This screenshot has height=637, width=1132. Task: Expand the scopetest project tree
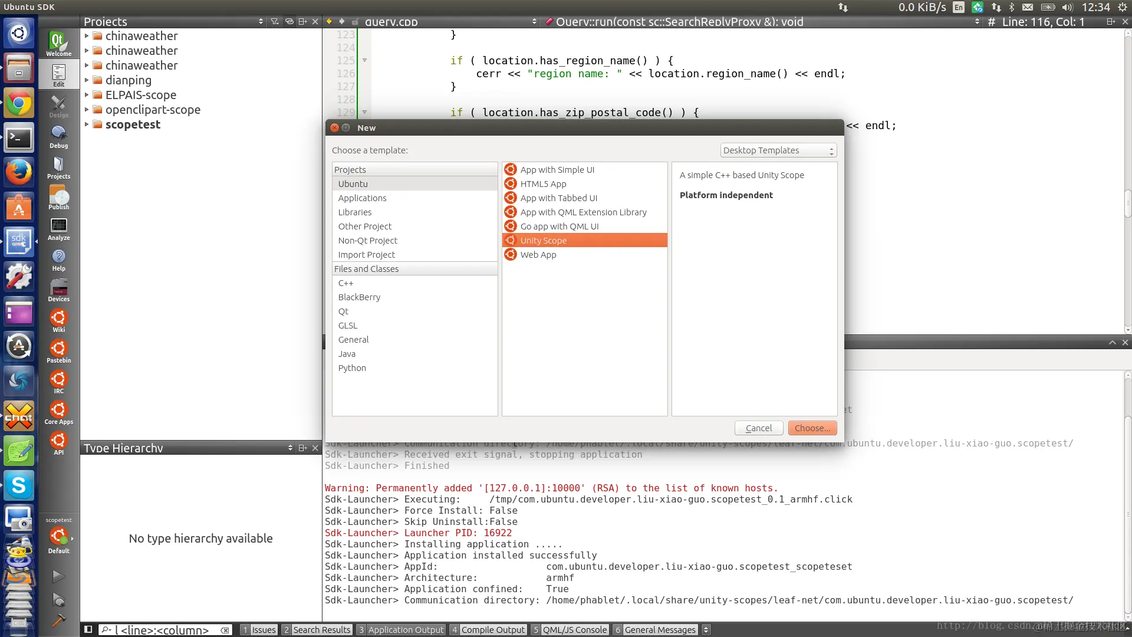(x=87, y=124)
